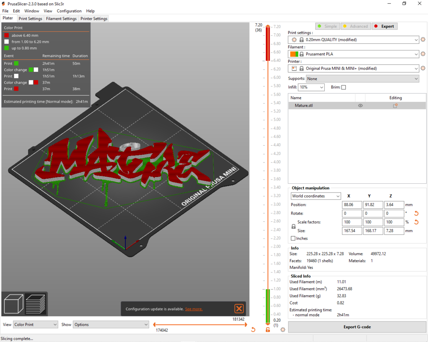
Task: Open the layer slider settings cog
Action: pos(283,329)
